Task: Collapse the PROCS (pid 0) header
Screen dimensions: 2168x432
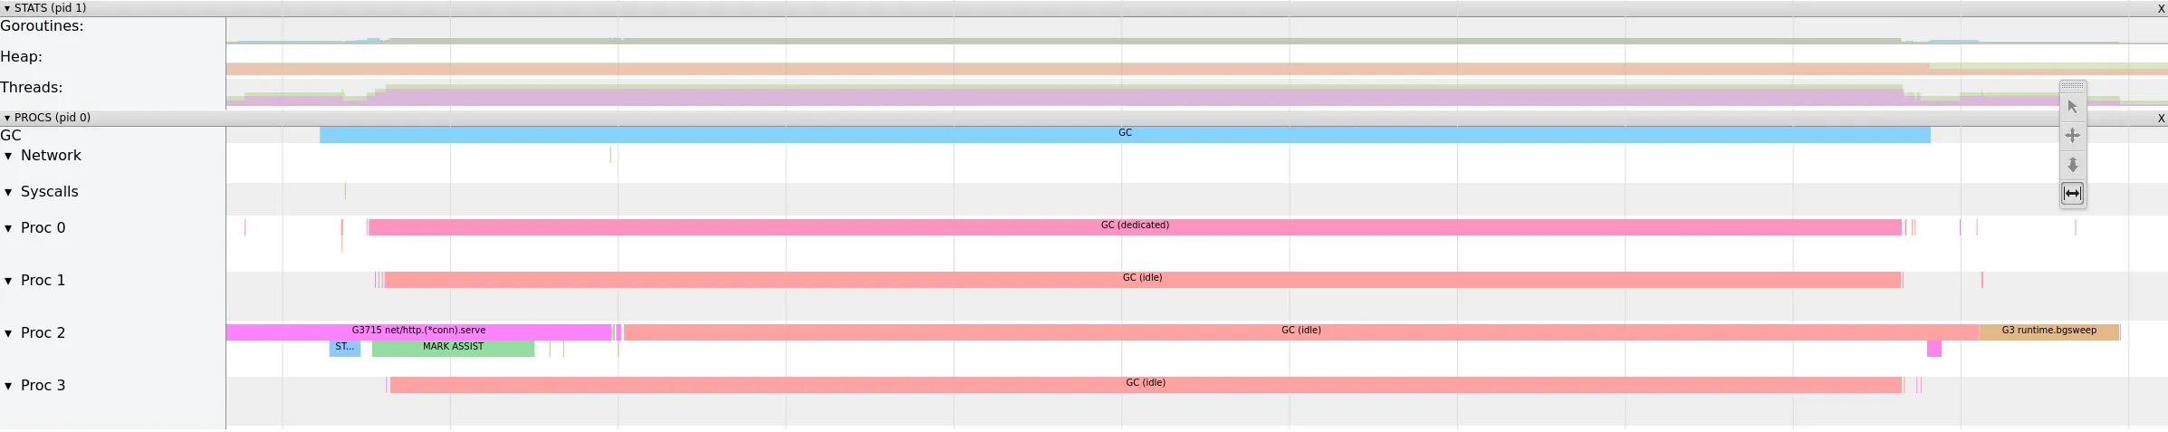Action: [x=7, y=118]
